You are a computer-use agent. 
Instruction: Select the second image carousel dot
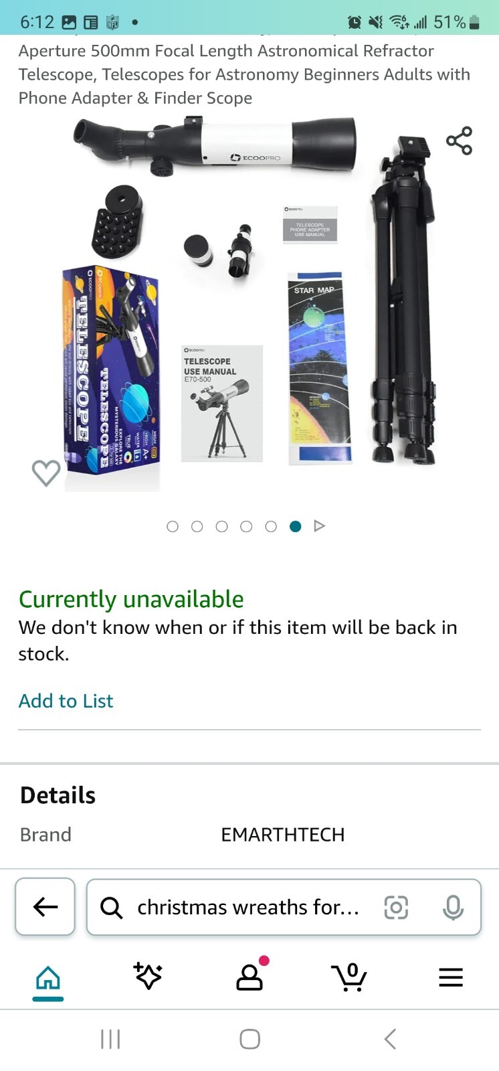click(x=197, y=526)
